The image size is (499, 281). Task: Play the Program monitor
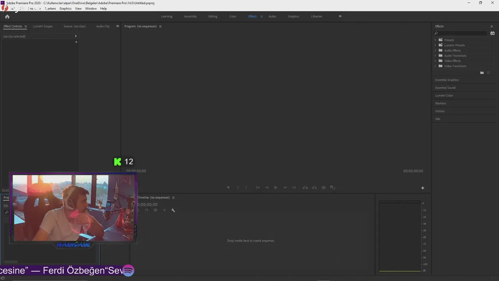click(276, 188)
